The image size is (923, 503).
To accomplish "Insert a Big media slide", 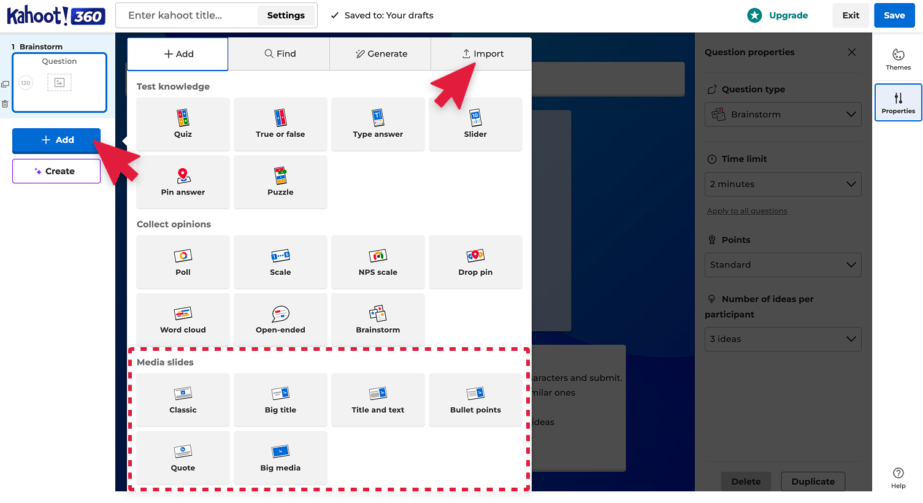I will click(280, 458).
